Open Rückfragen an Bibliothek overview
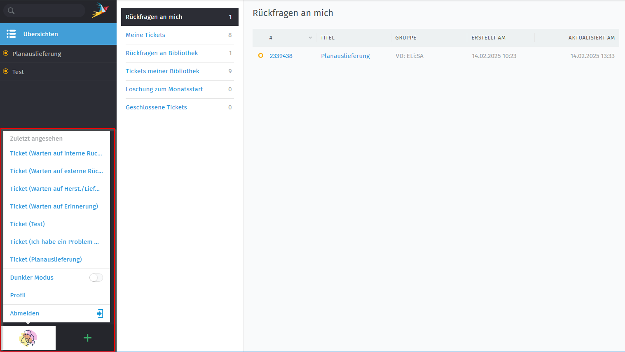625x352 pixels. pyautogui.click(x=162, y=53)
